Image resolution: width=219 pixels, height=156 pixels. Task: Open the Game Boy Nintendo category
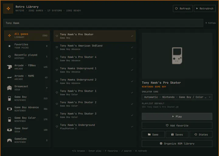point(27,98)
